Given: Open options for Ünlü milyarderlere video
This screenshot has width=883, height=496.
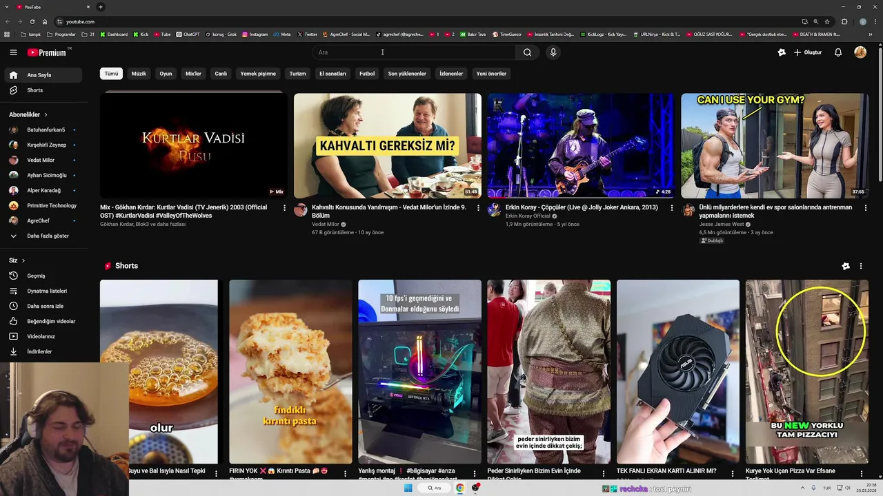Looking at the screenshot, I should click(x=866, y=207).
